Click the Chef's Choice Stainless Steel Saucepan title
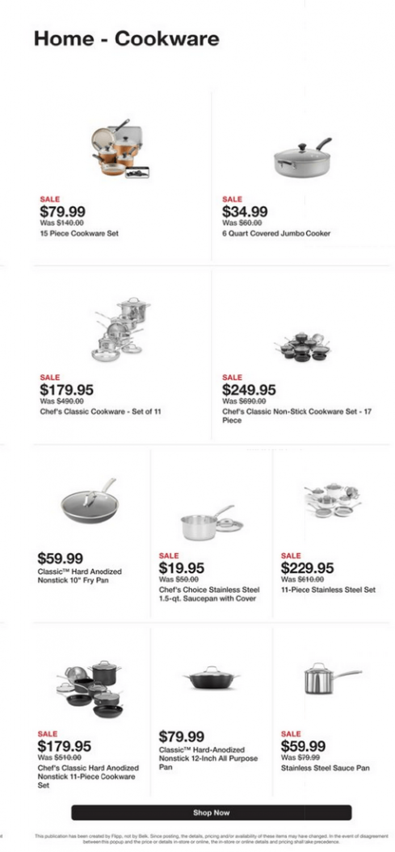Image resolution: width=395 pixels, height=852 pixels. (x=207, y=594)
